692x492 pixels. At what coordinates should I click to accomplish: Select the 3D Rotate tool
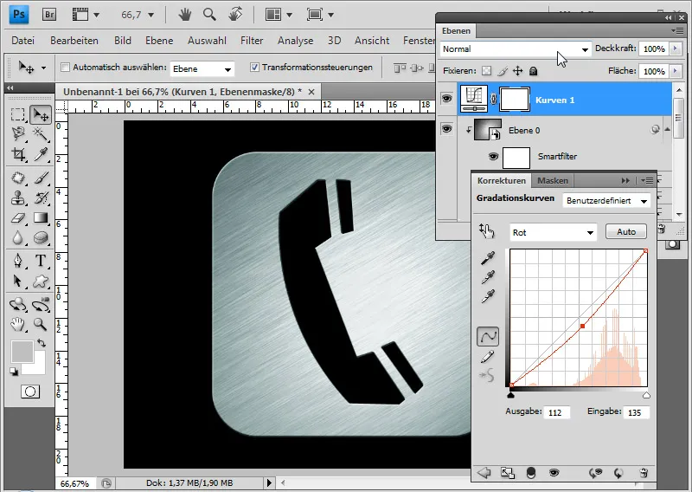(17, 305)
